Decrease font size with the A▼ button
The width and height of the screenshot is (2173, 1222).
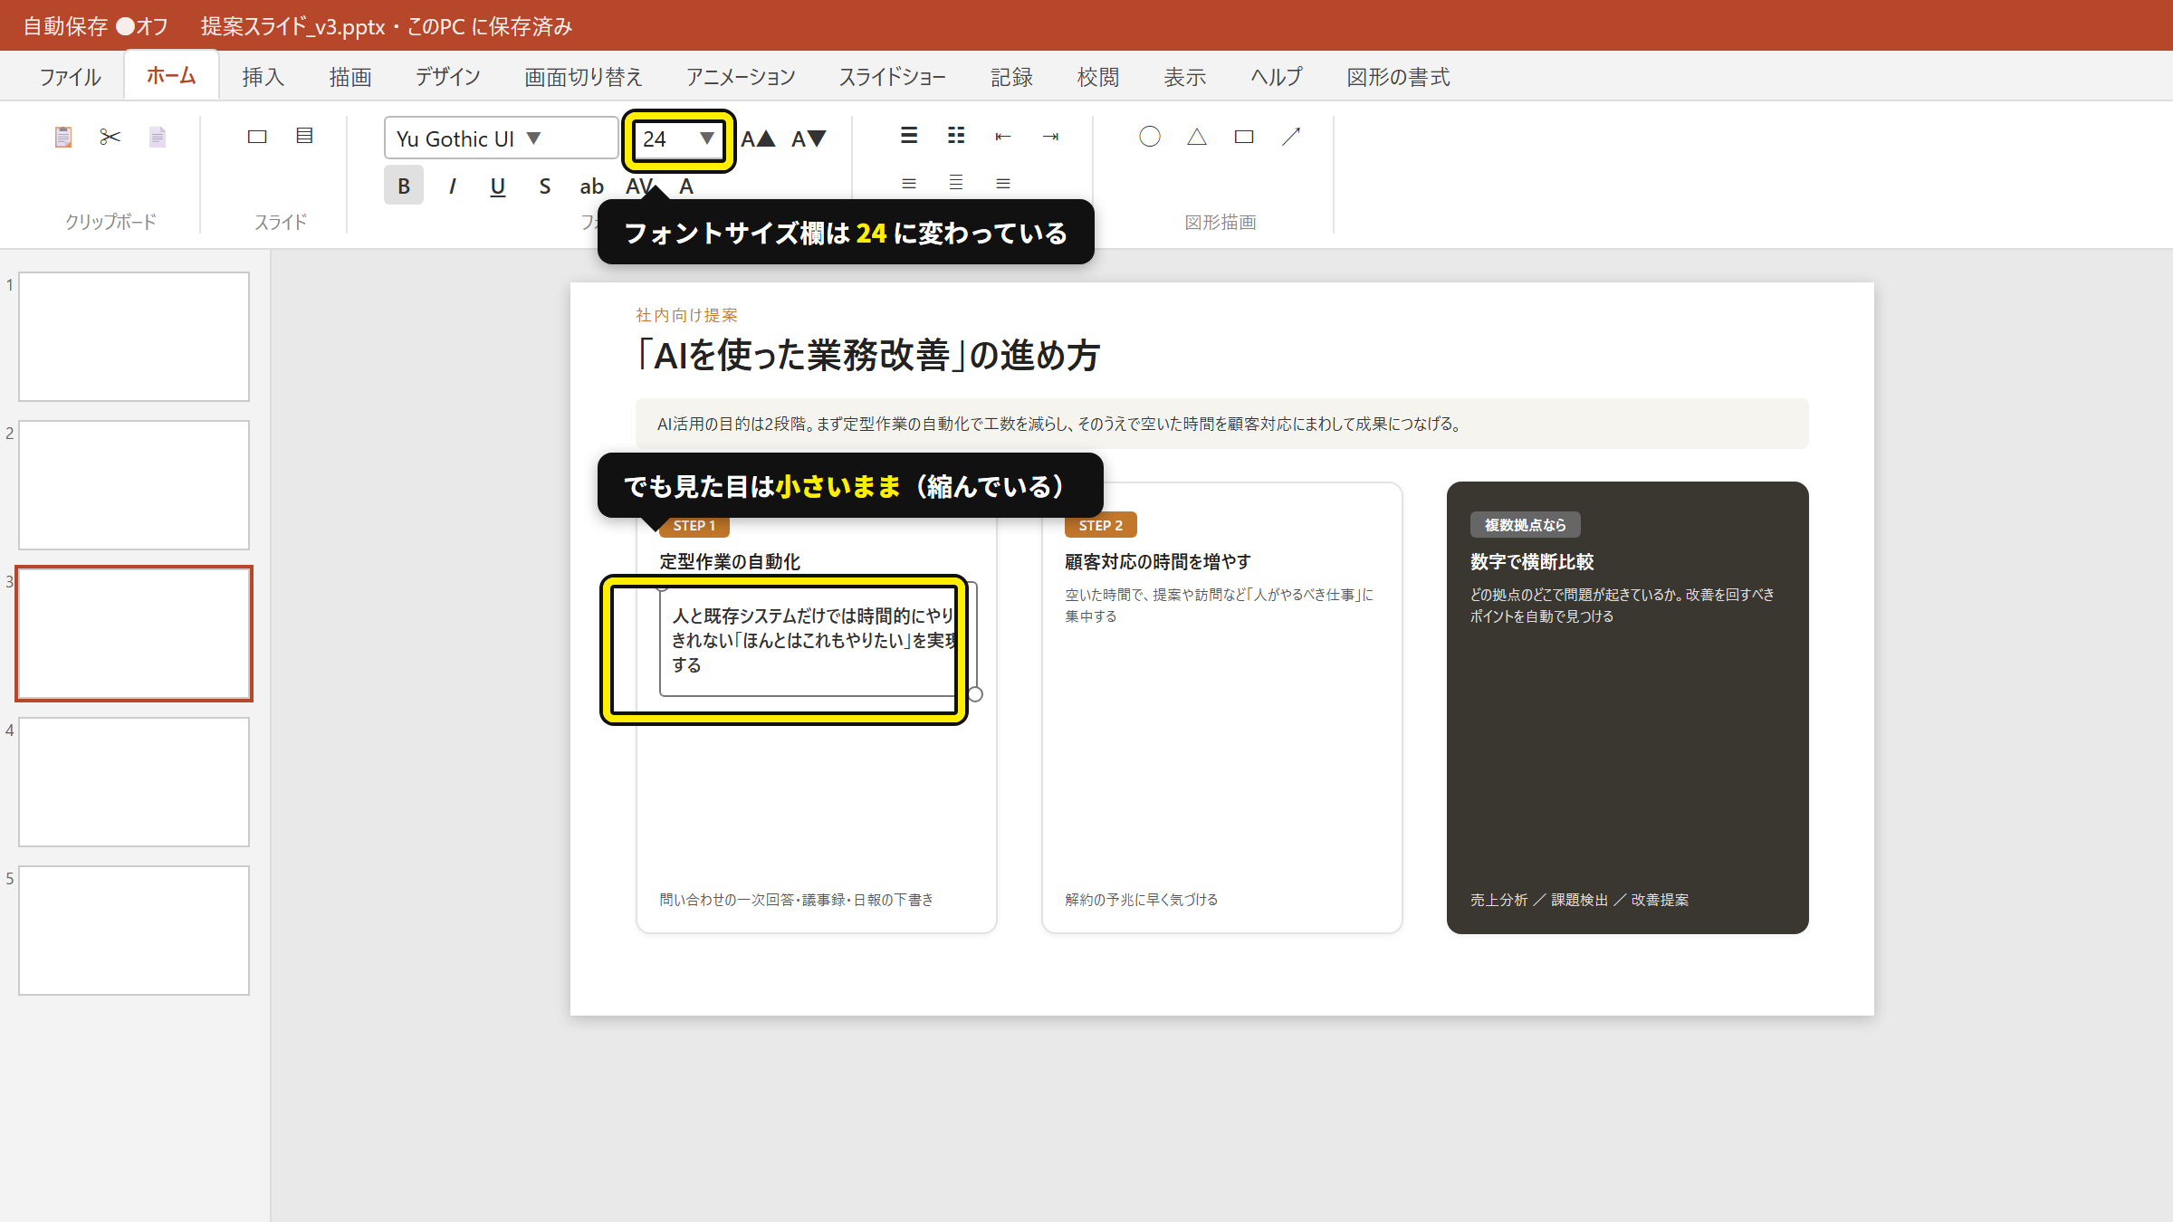[809, 138]
